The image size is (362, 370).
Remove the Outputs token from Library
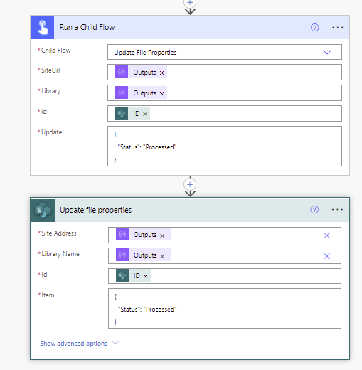click(161, 93)
